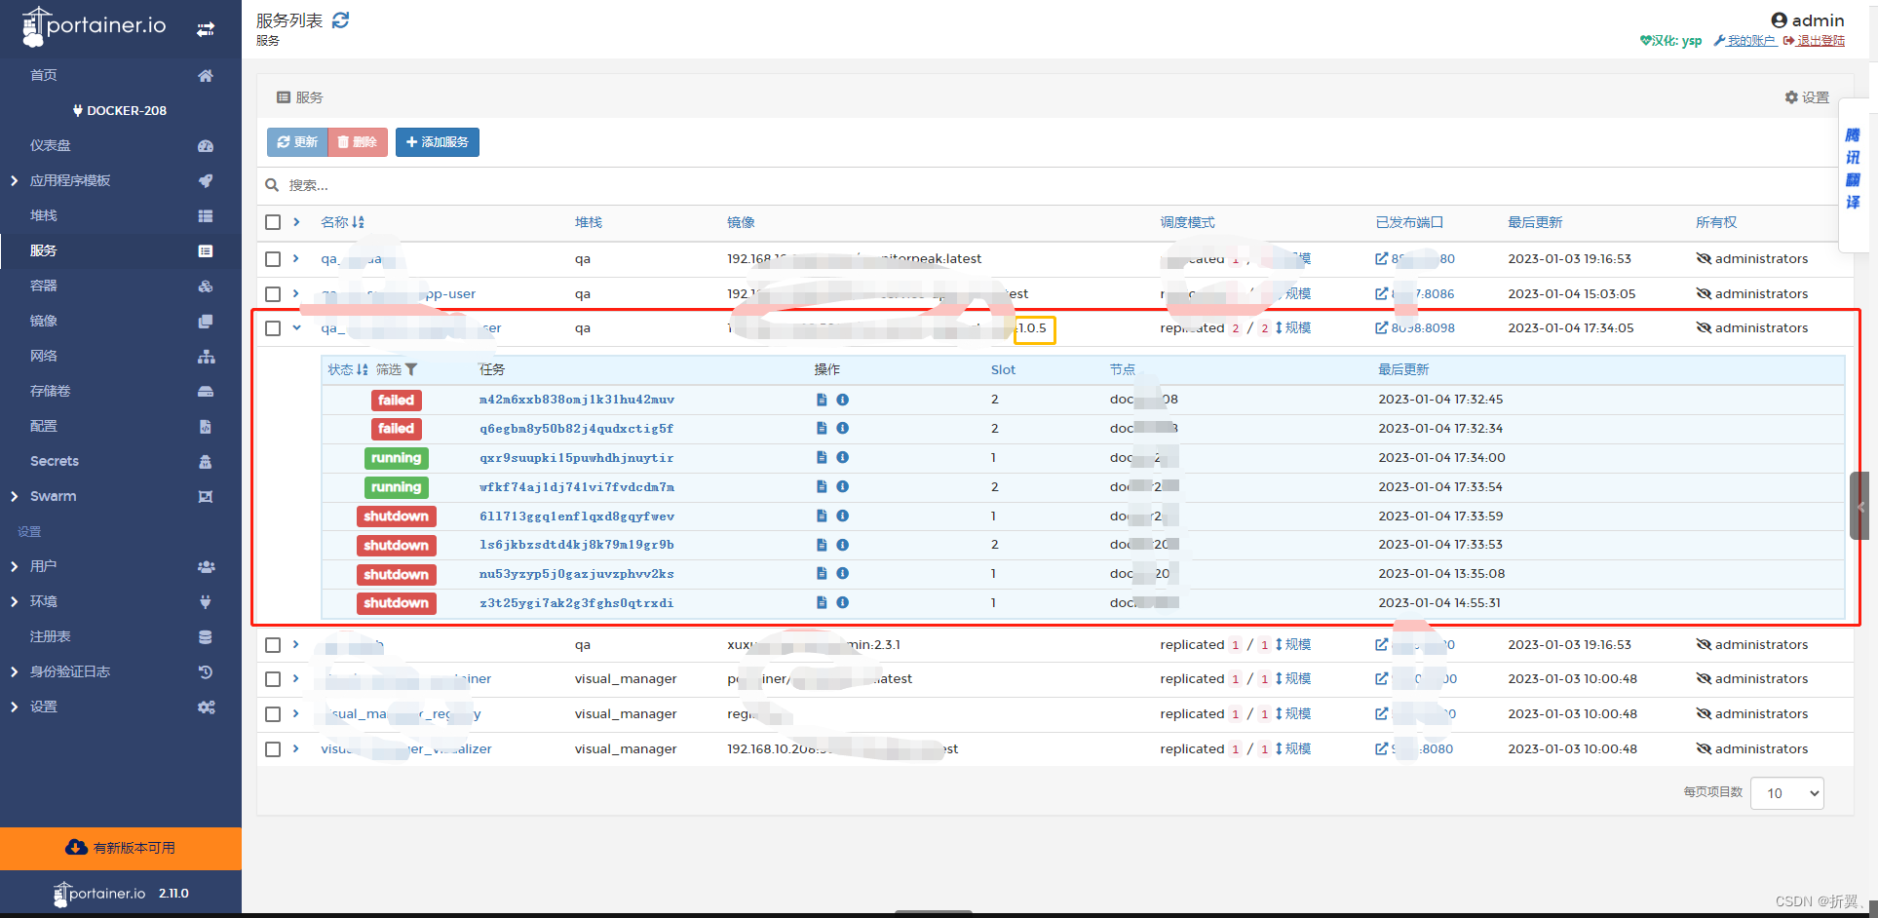Click the 删除 button
This screenshot has width=1878, height=918.
pyautogui.click(x=358, y=142)
